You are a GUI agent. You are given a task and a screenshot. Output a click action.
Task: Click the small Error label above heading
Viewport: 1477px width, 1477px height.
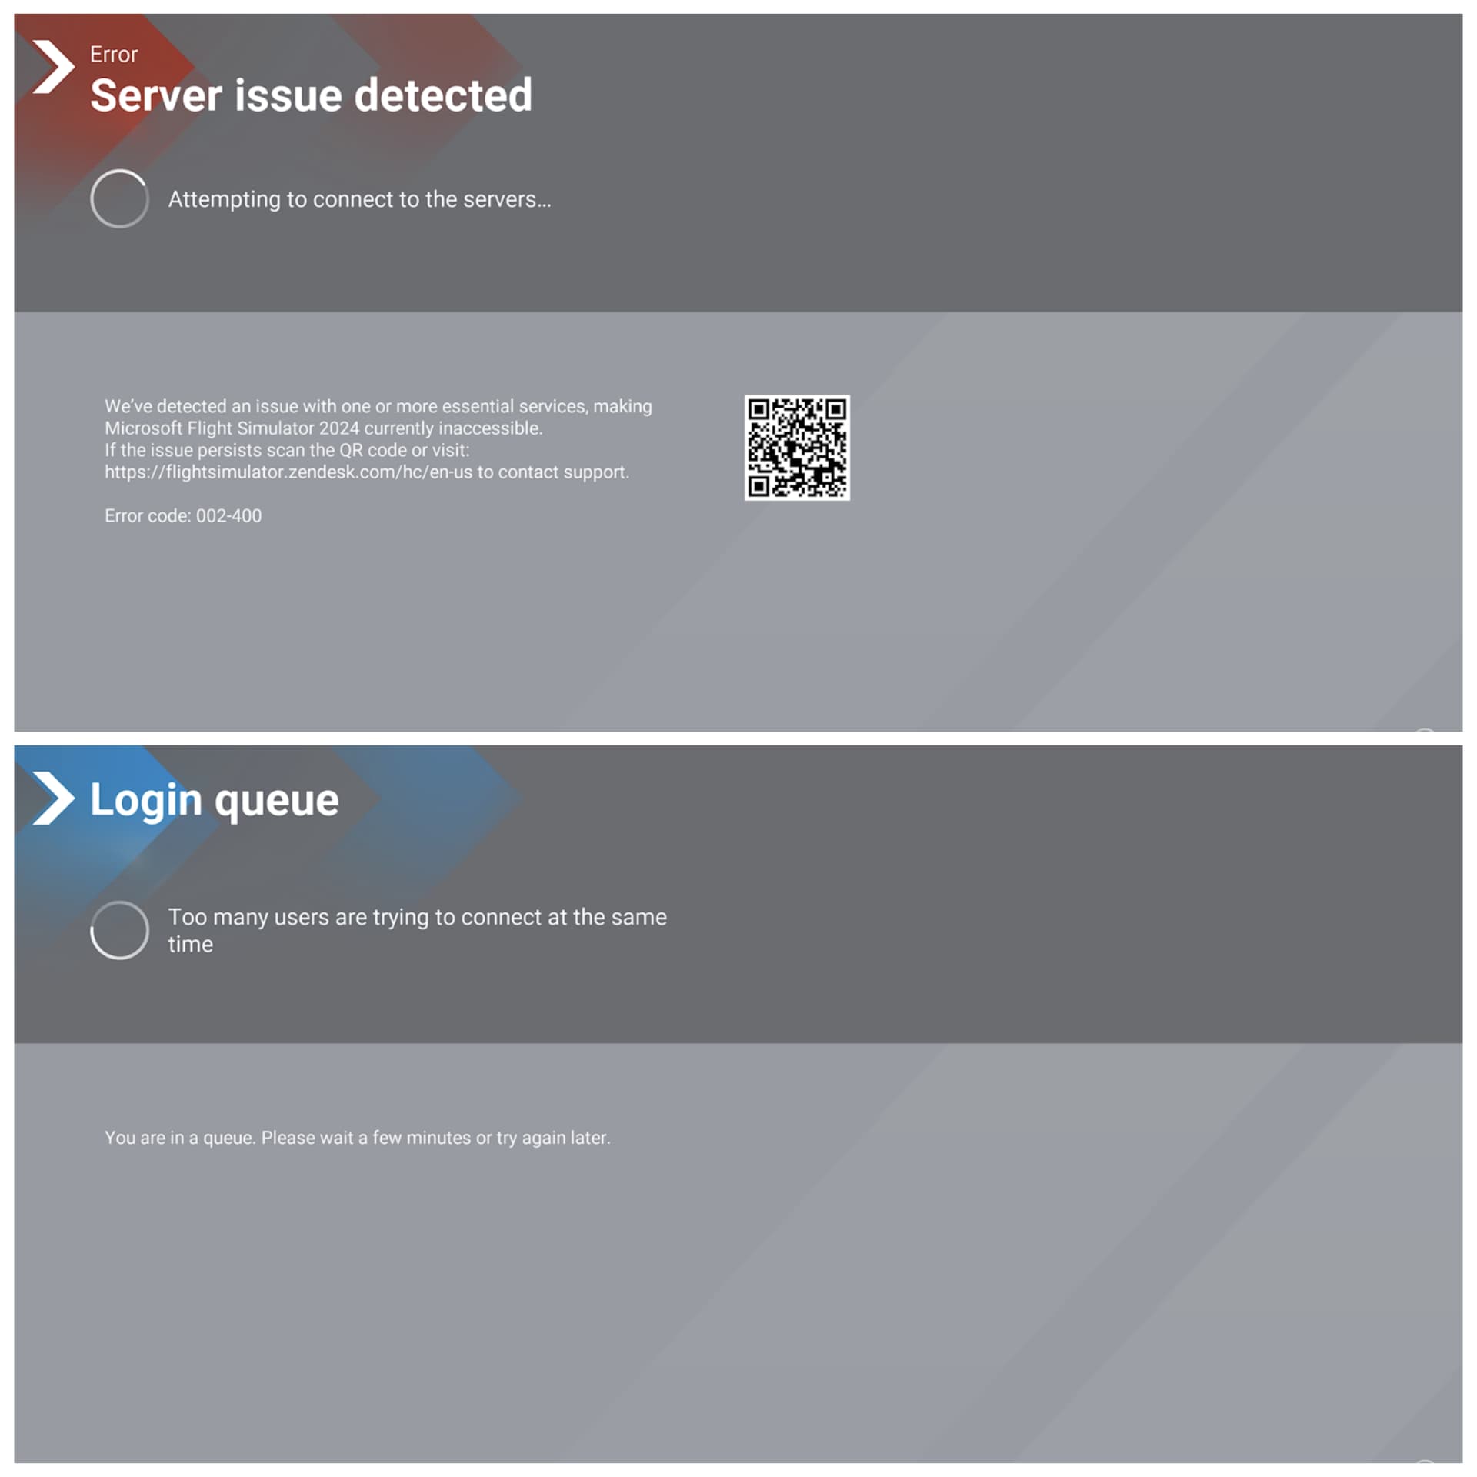114,55
